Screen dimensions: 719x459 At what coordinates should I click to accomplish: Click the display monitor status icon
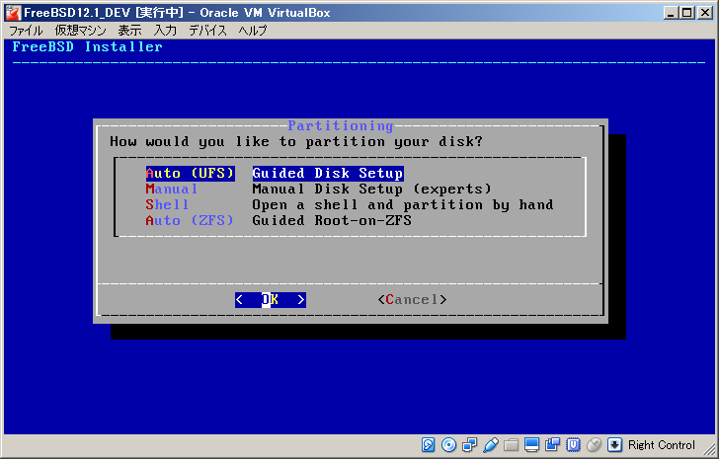pos(532,444)
